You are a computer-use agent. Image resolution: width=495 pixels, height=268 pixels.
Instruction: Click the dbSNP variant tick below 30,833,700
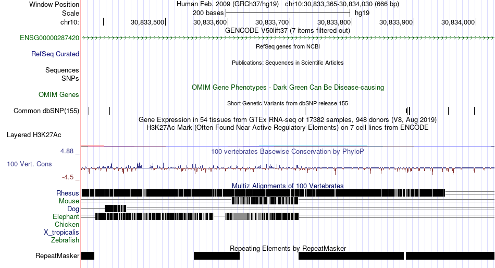[266, 111]
